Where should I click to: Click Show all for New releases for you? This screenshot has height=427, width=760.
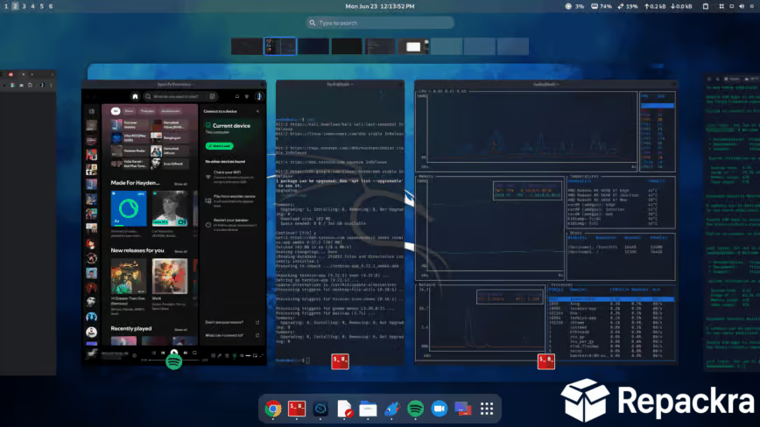pos(180,251)
